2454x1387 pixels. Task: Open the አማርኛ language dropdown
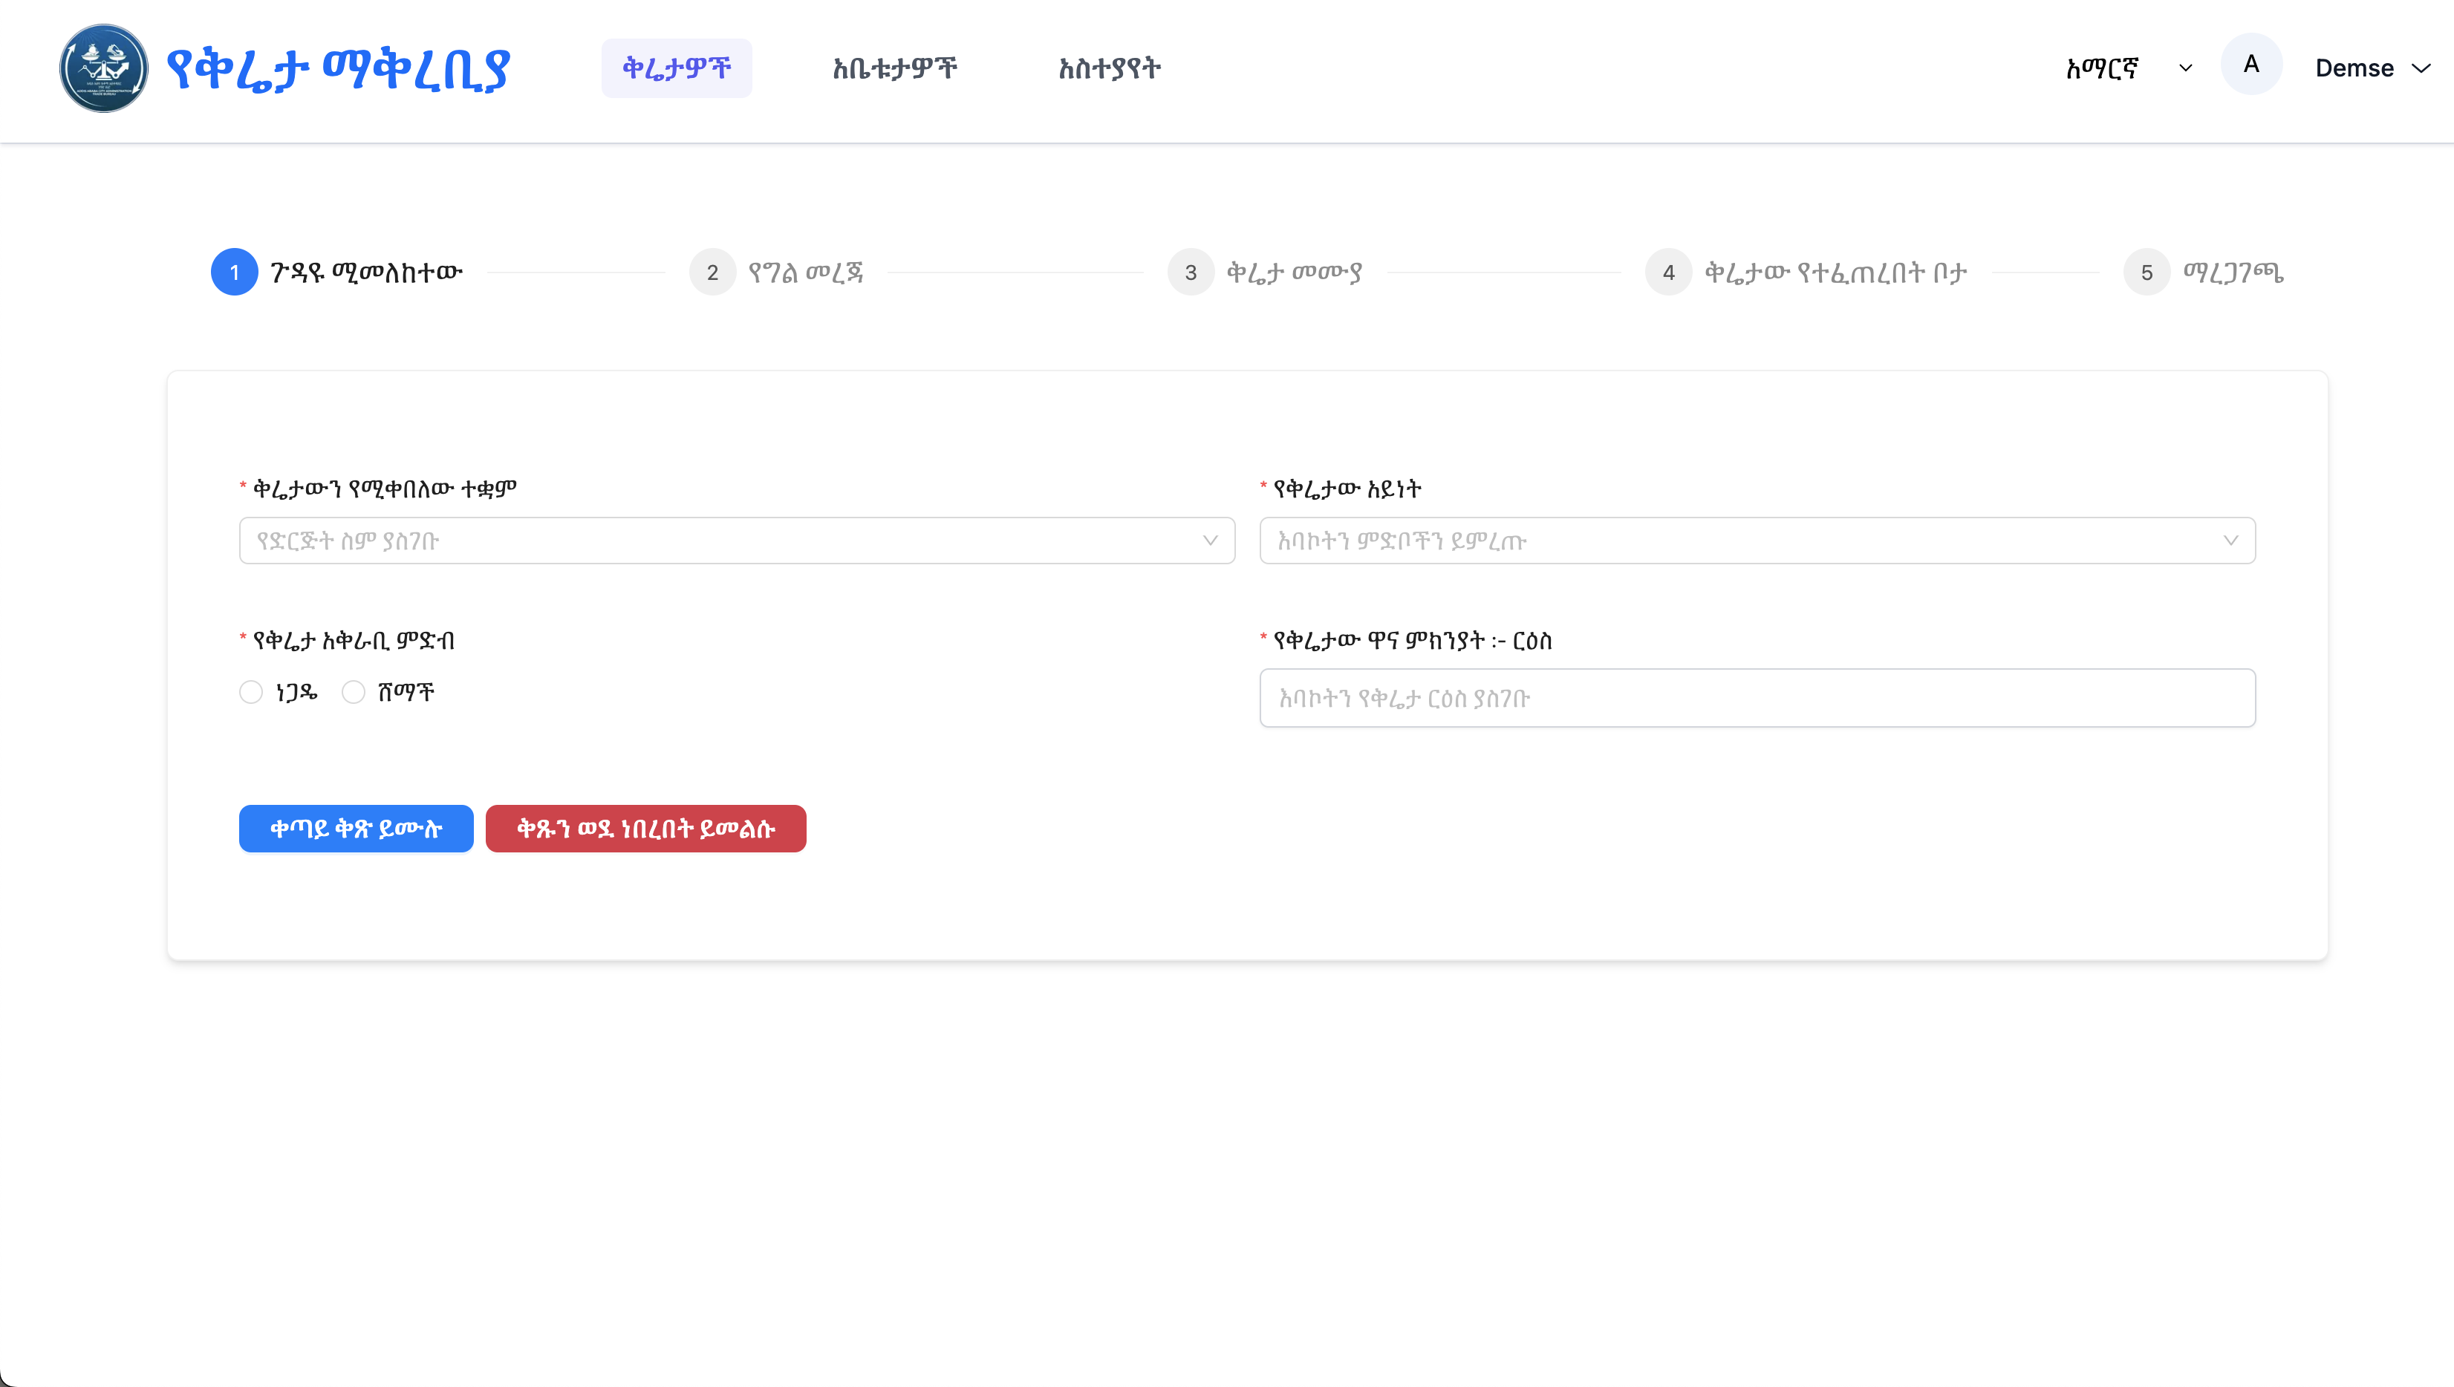tap(2128, 68)
